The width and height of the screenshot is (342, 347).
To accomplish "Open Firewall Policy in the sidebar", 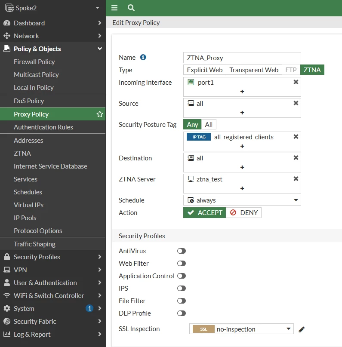I will click(34, 62).
